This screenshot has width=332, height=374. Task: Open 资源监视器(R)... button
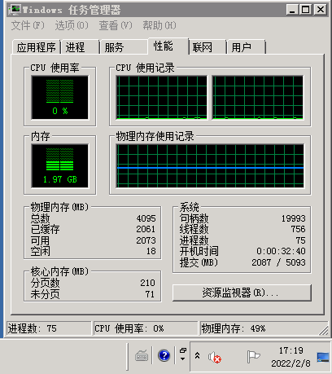coord(242,293)
